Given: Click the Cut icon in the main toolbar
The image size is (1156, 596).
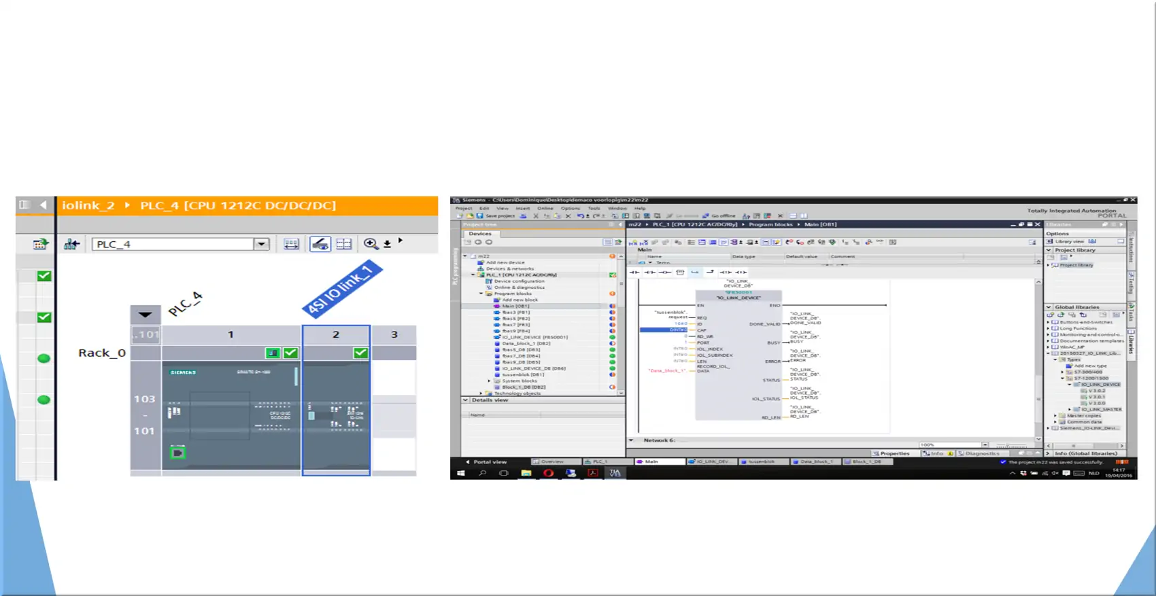Looking at the screenshot, I should pyautogui.click(x=536, y=215).
